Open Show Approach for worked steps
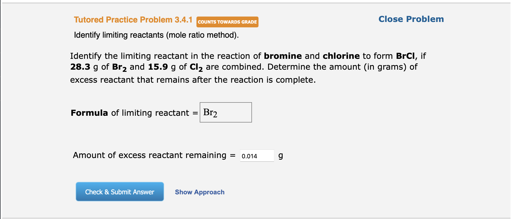This screenshot has height=219, width=511. coord(199,192)
